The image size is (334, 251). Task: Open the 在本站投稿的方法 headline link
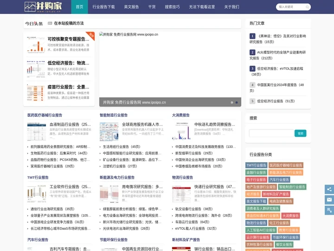point(69,23)
